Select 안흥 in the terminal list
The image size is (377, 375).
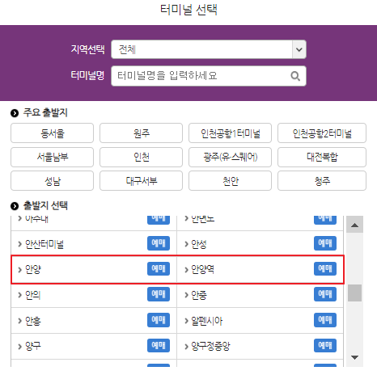(x=33, y=321)
